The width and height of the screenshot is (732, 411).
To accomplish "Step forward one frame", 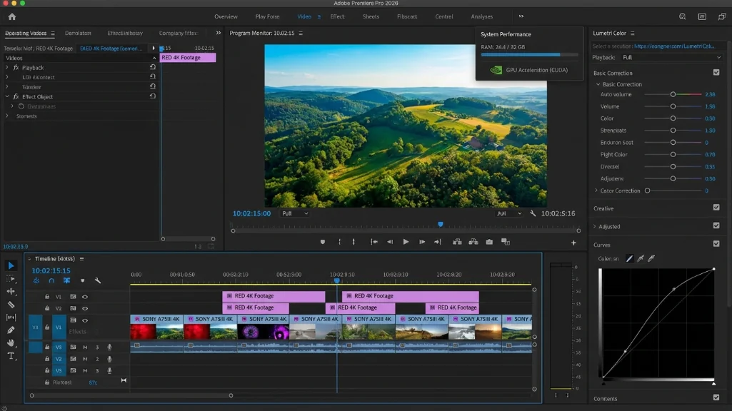I will (421, 242).
